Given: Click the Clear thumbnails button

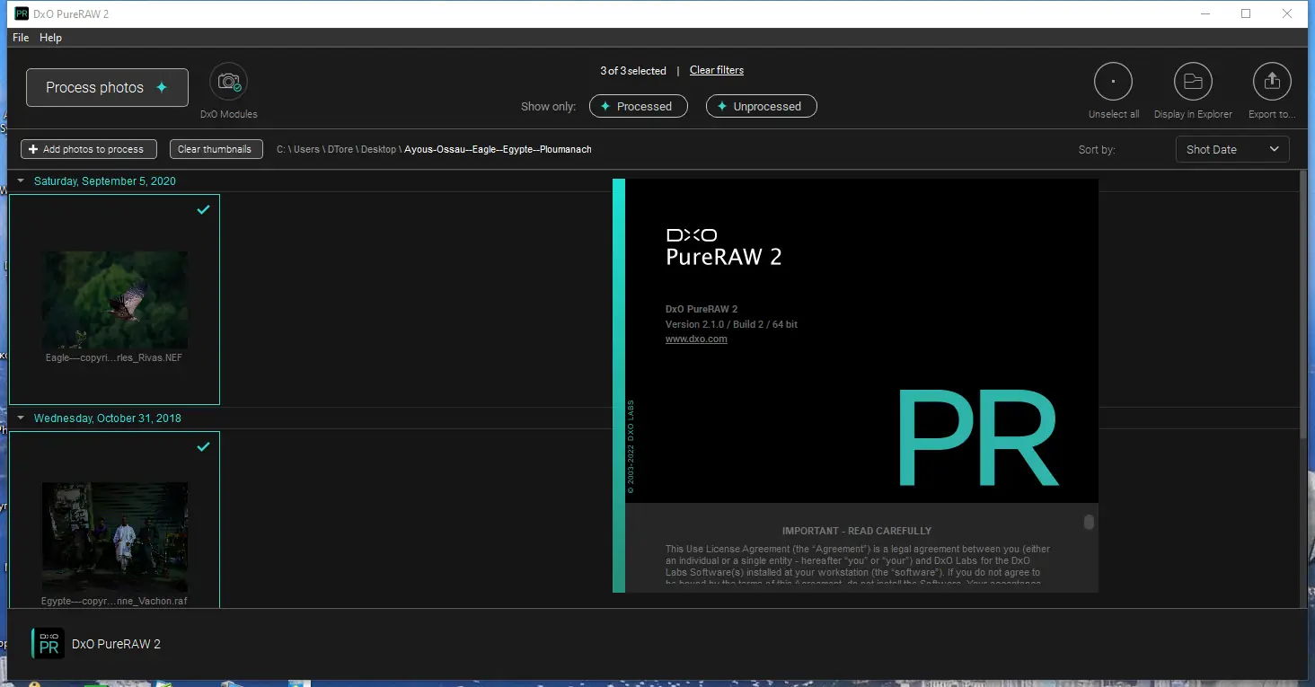Looking at the screenshot, I should tap(215, 149).
